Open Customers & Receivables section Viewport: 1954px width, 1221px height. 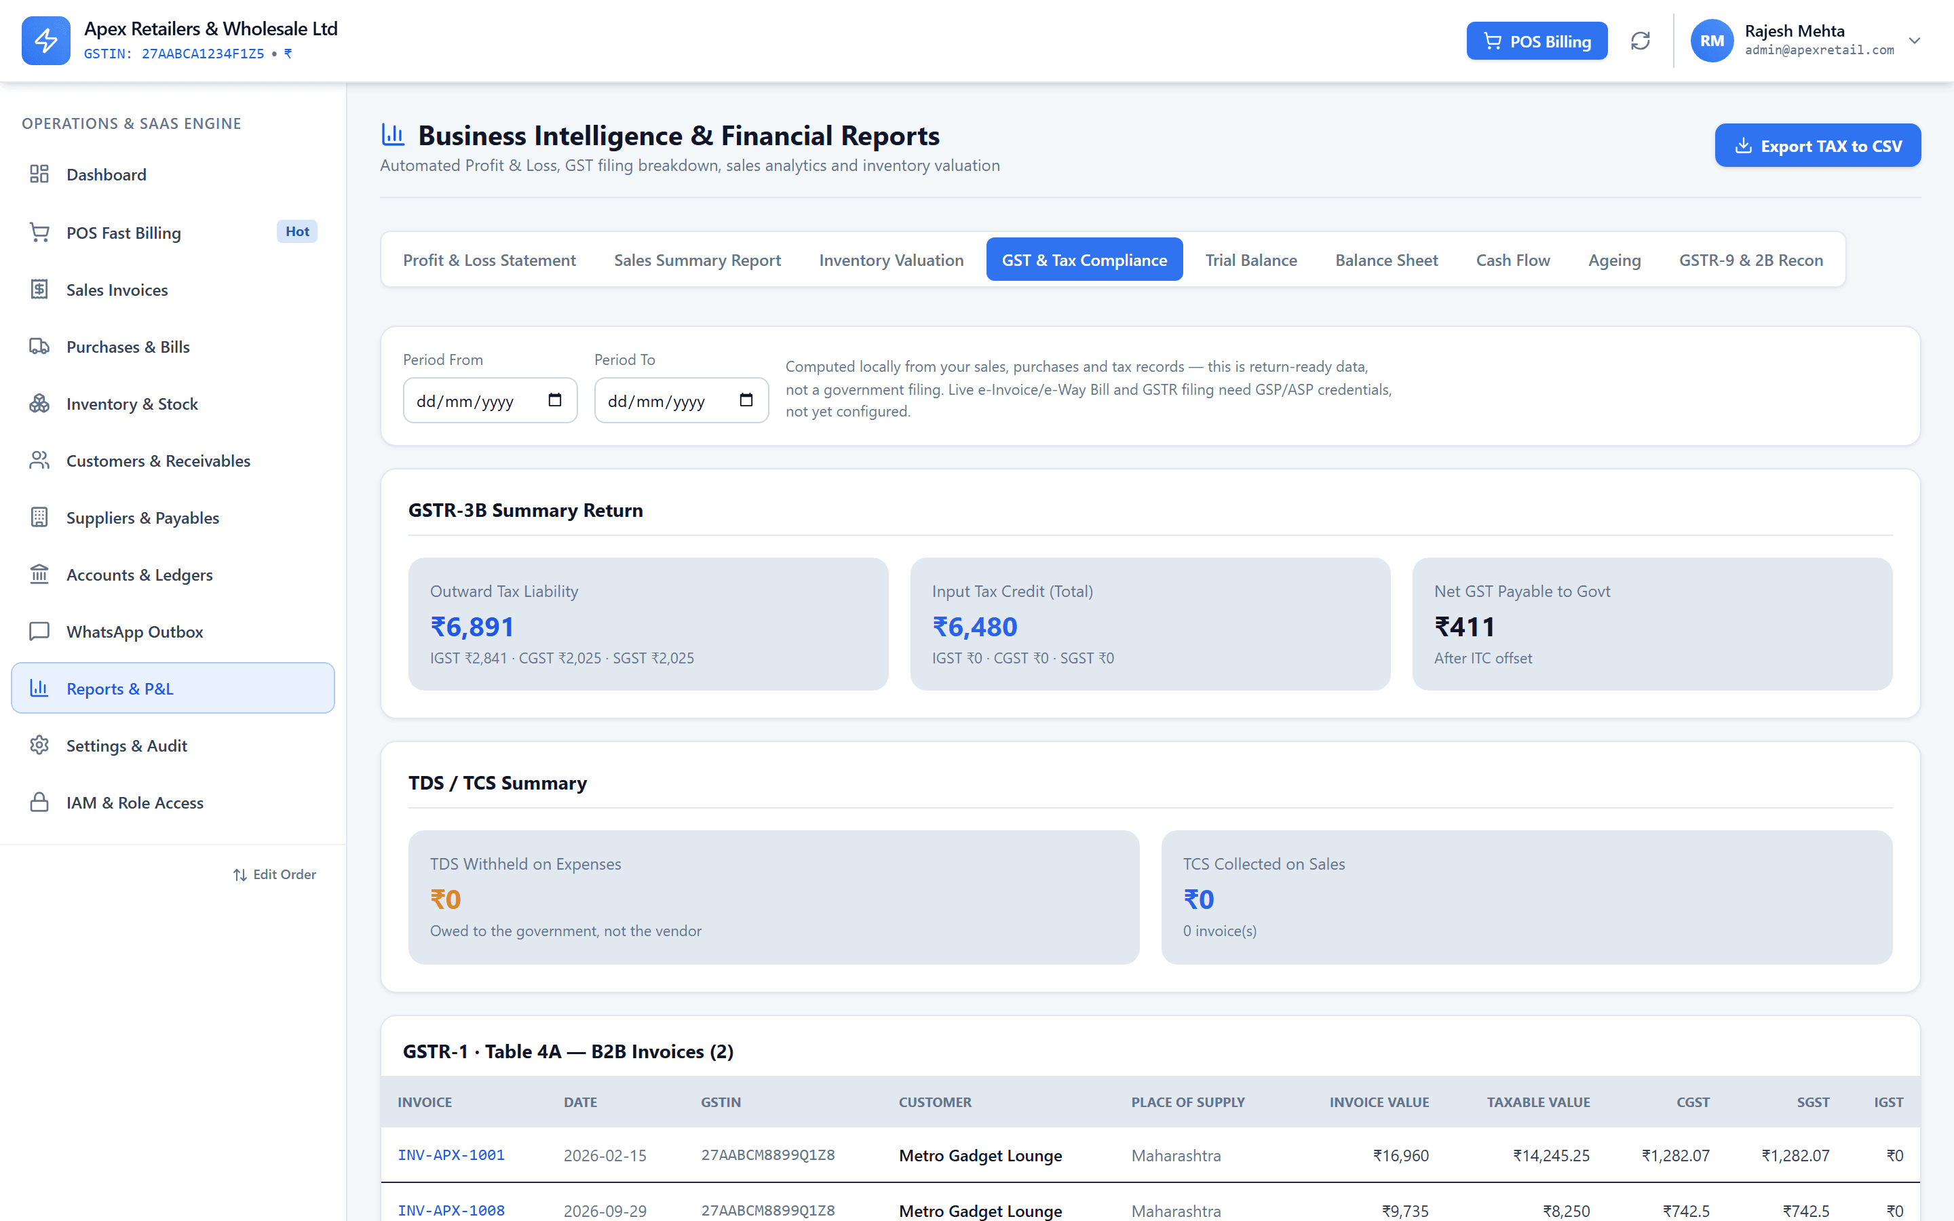pyautogui.click(x=173, y=461)
